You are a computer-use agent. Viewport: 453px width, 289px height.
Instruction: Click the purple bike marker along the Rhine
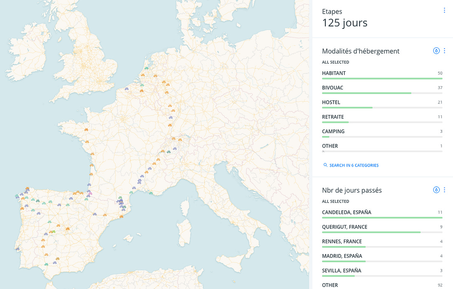coord(171,117)
